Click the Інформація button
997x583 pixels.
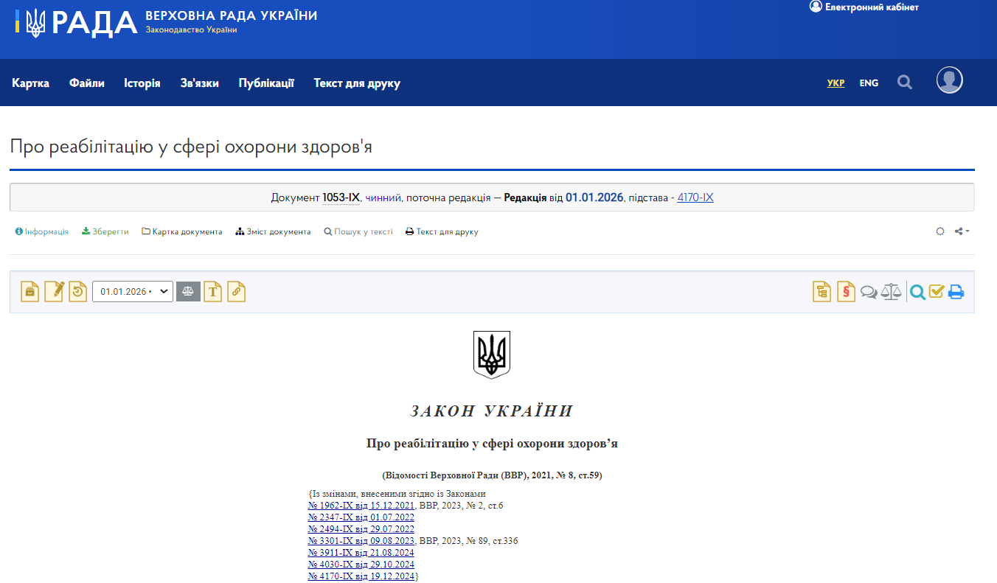point(42,231)
